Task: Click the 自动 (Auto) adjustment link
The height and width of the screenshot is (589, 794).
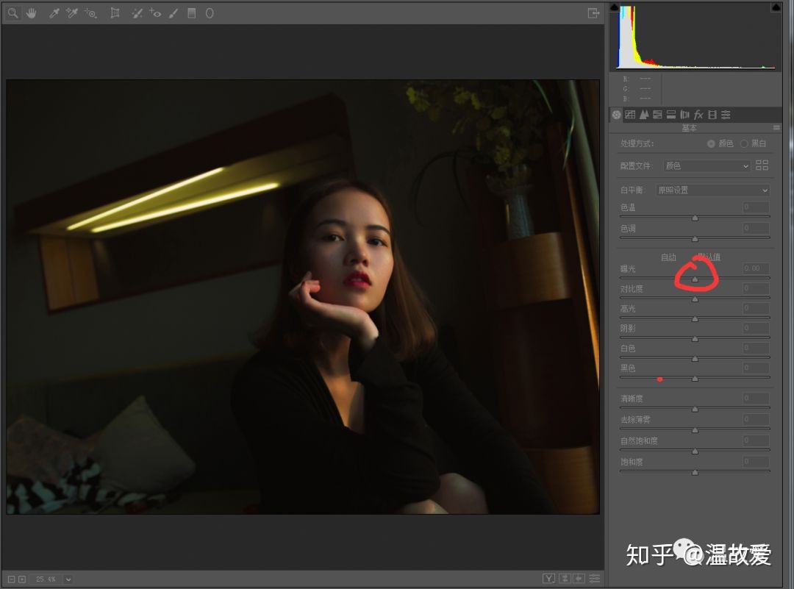Action: (668, 257)
